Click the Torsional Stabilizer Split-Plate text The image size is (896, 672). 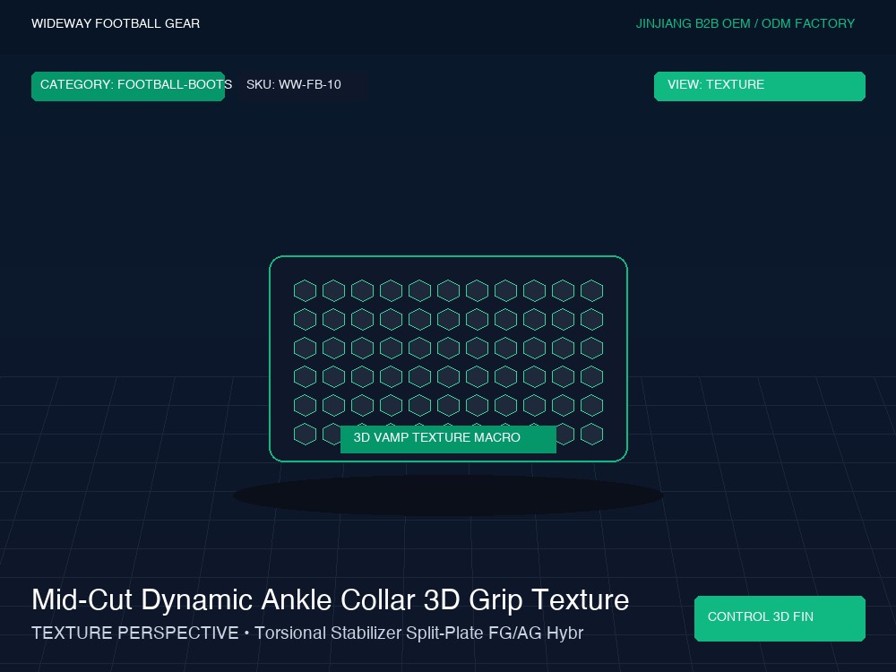click(368, 633)
